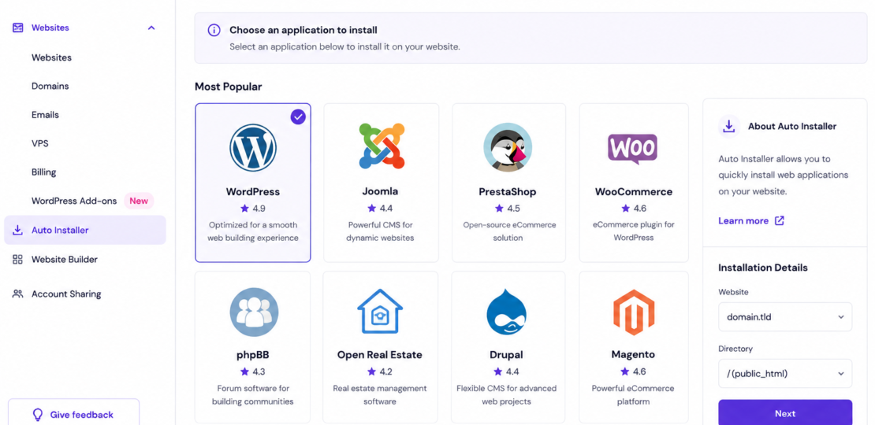Click the WordPress logo icon
This screenshot has height=425, width=875.
pos(253,148)
